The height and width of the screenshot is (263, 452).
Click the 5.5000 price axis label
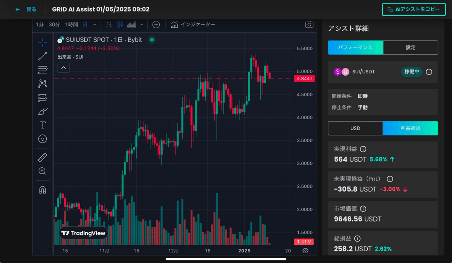tap(304, 49)
